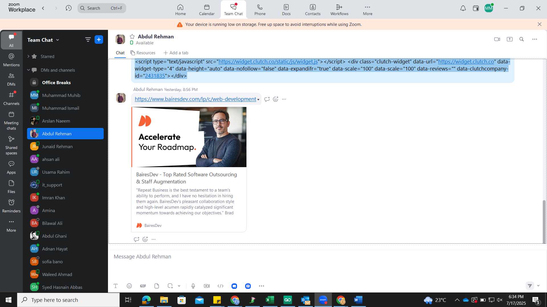Open the history clock icon

pyautogui.click(x=68, y=8)
